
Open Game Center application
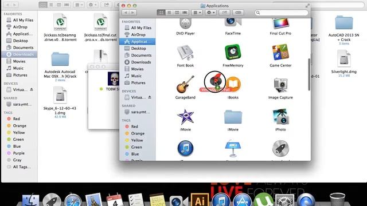coord(280,52)
